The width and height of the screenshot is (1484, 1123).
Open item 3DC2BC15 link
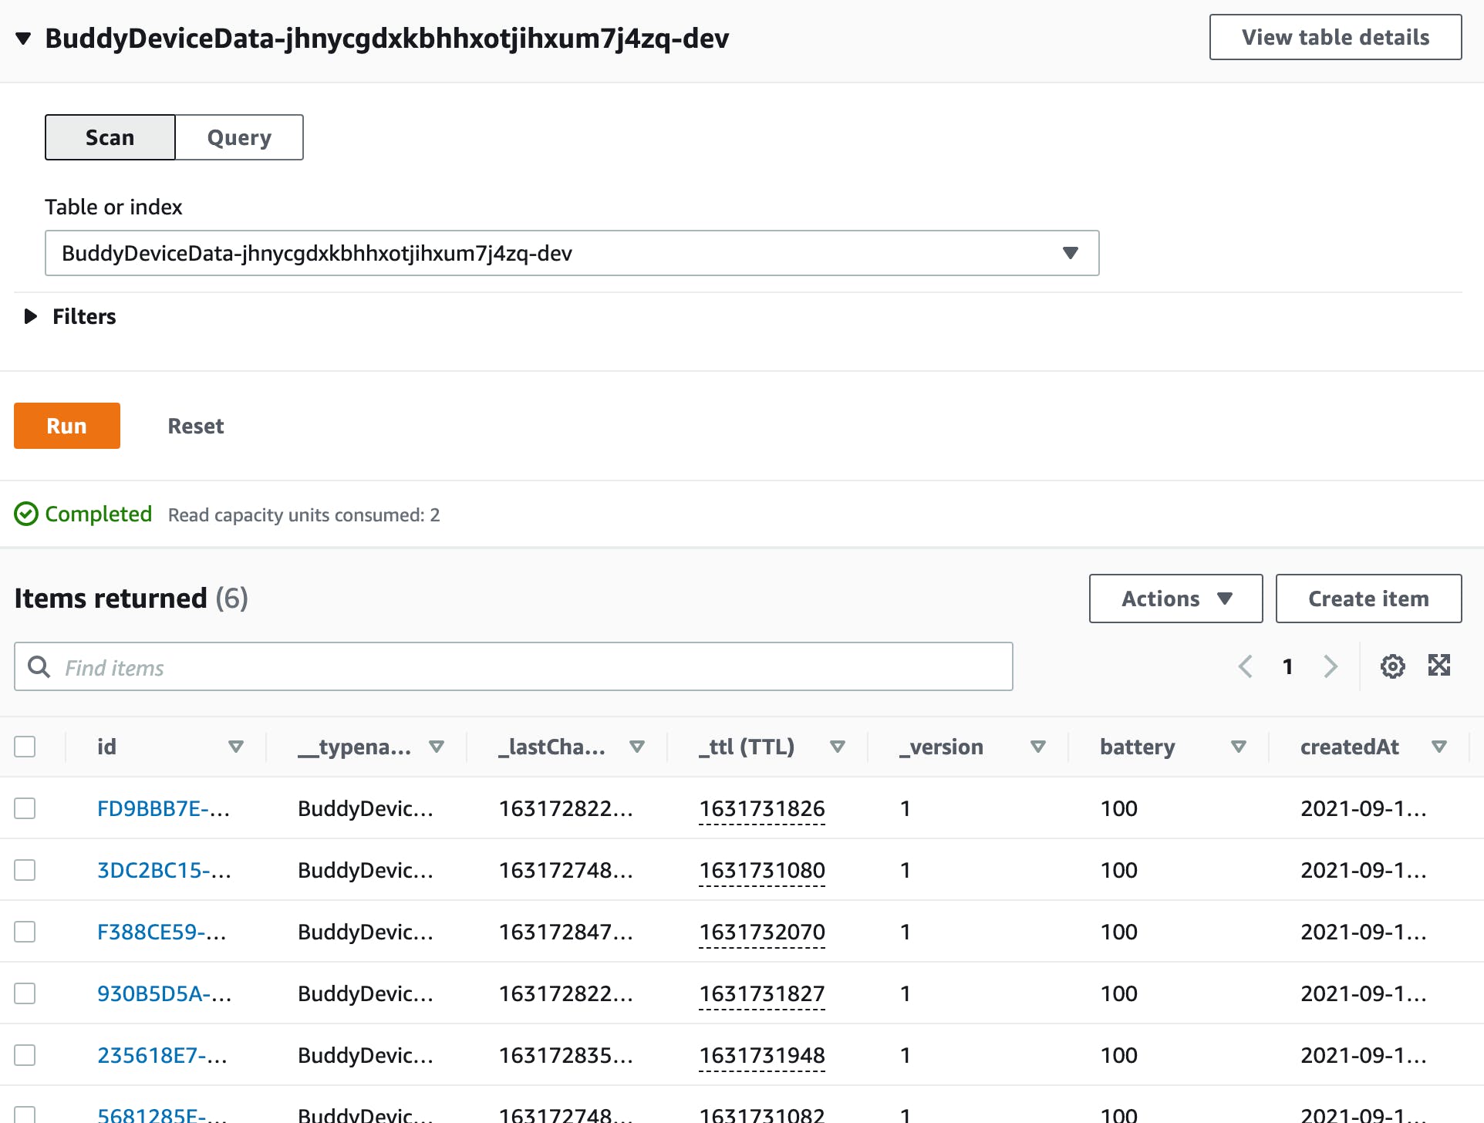[x=164, y=870]
